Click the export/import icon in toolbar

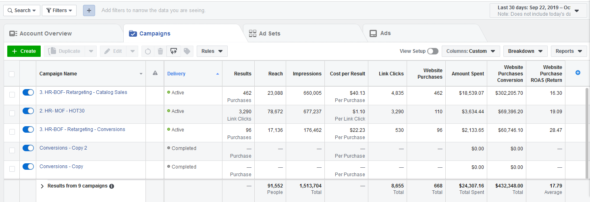[174, 51]
